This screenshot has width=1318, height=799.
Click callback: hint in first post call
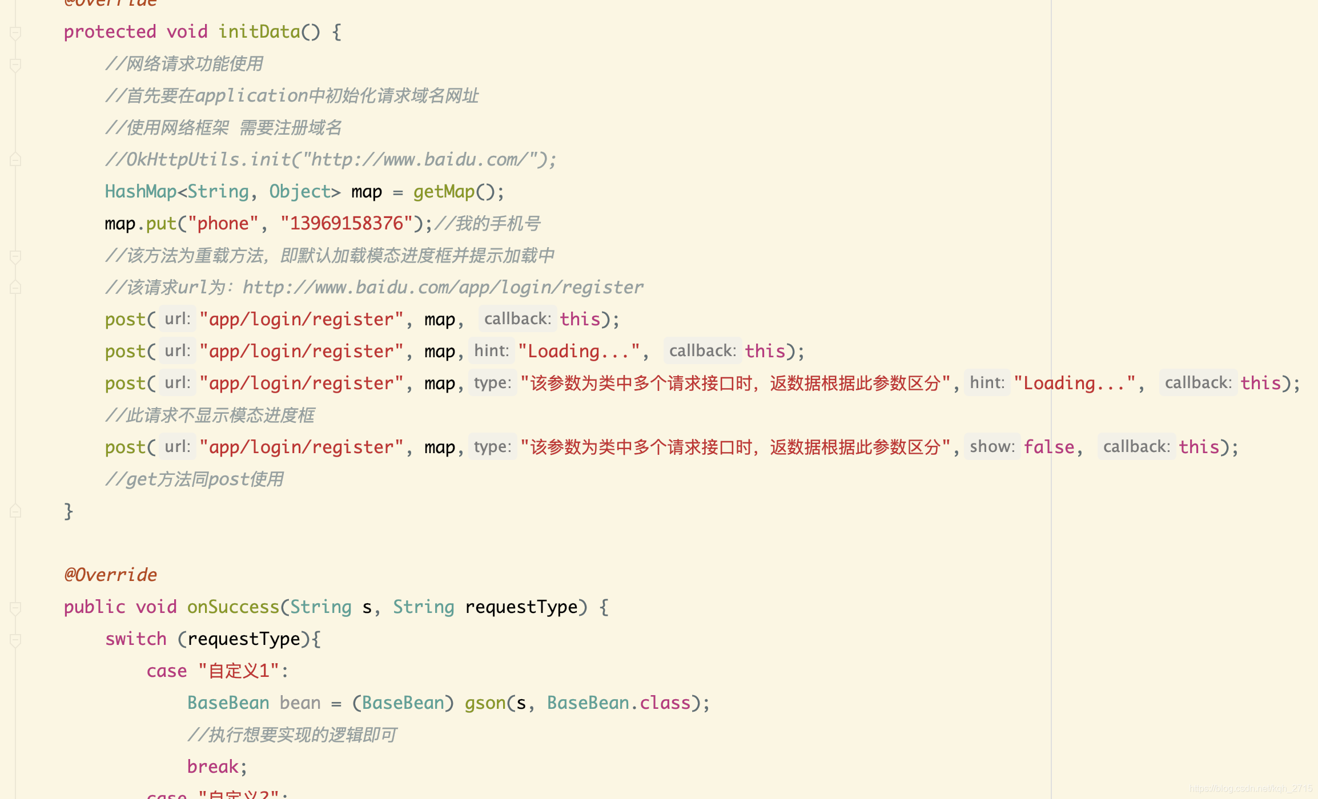tap(517, 318)
